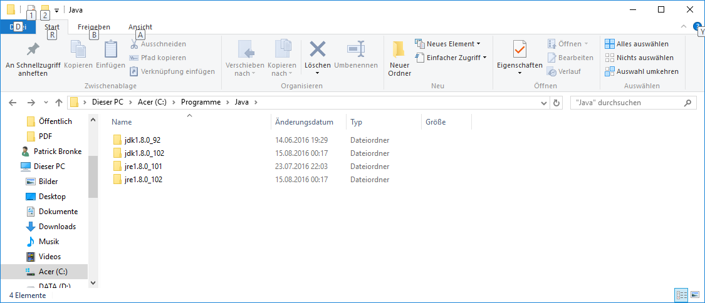Select Downloads in navigation pane
The width and height of the screenshot is (705, 303).
tap(57, 227)
